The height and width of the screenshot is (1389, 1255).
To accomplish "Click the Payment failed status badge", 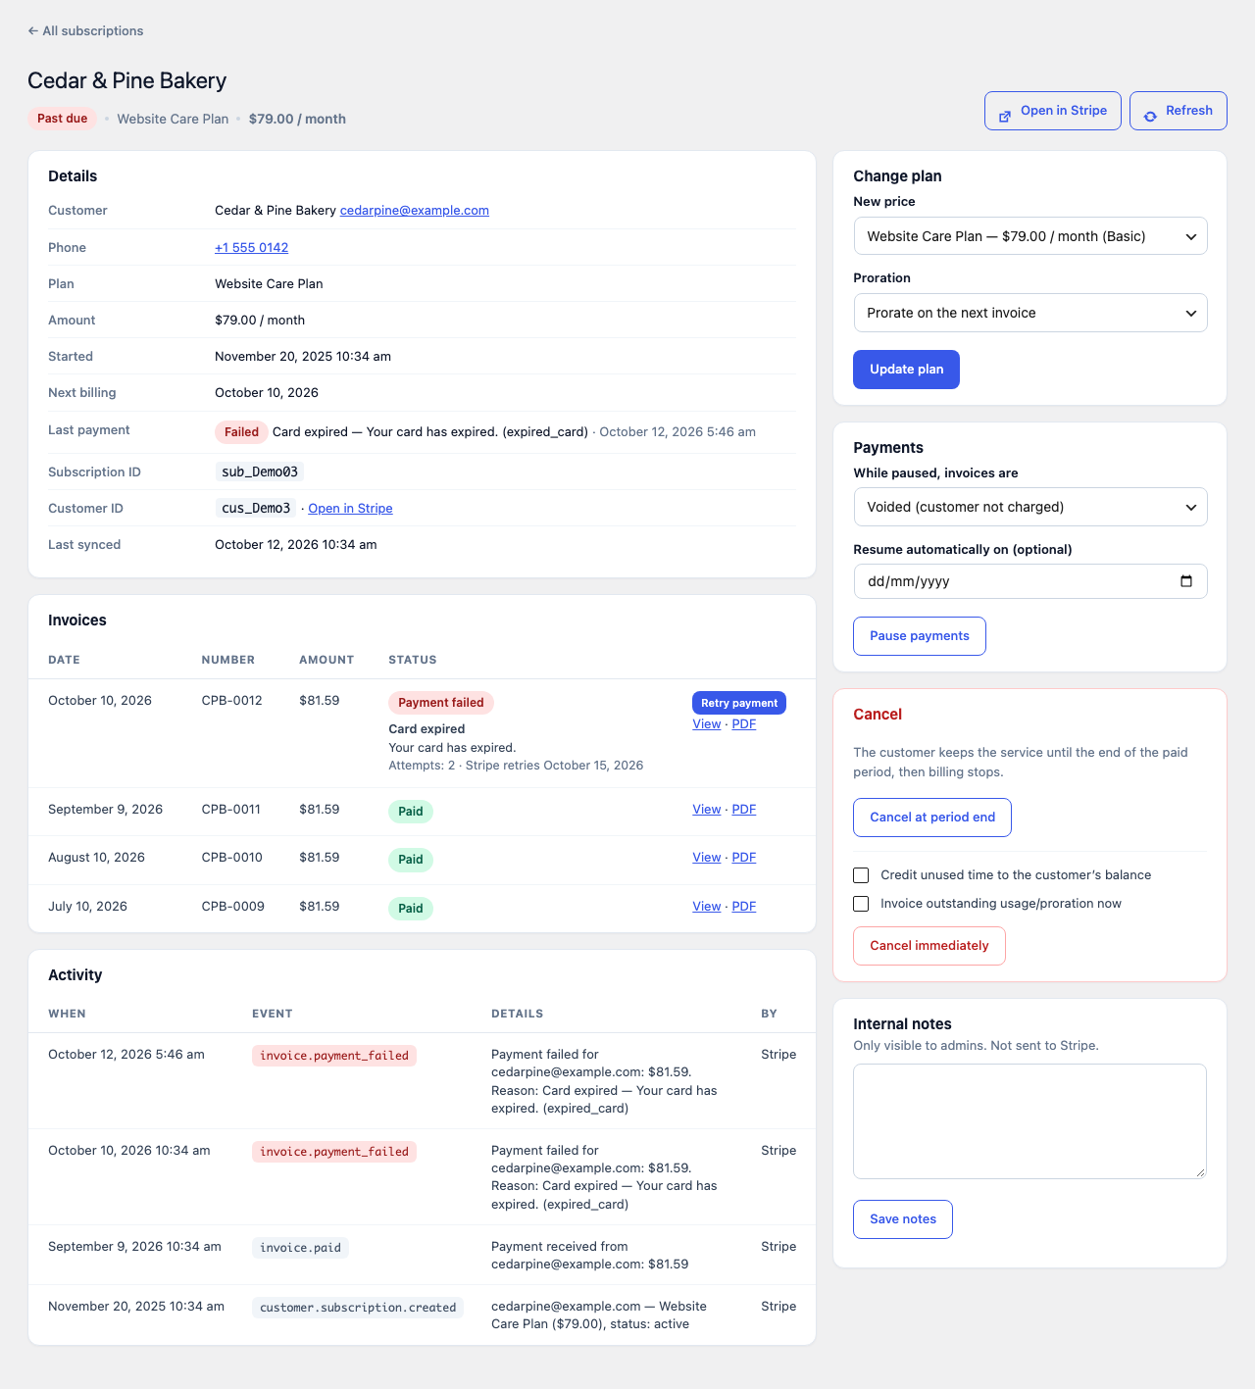I will (441, 703).
